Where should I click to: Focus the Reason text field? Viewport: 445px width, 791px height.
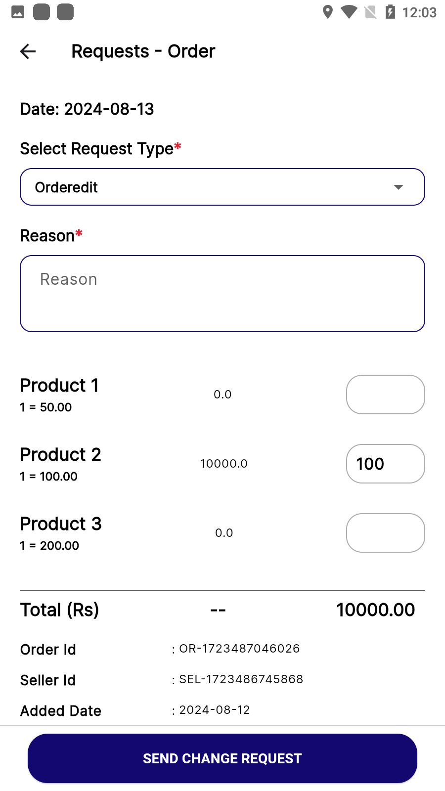[222, 294]
